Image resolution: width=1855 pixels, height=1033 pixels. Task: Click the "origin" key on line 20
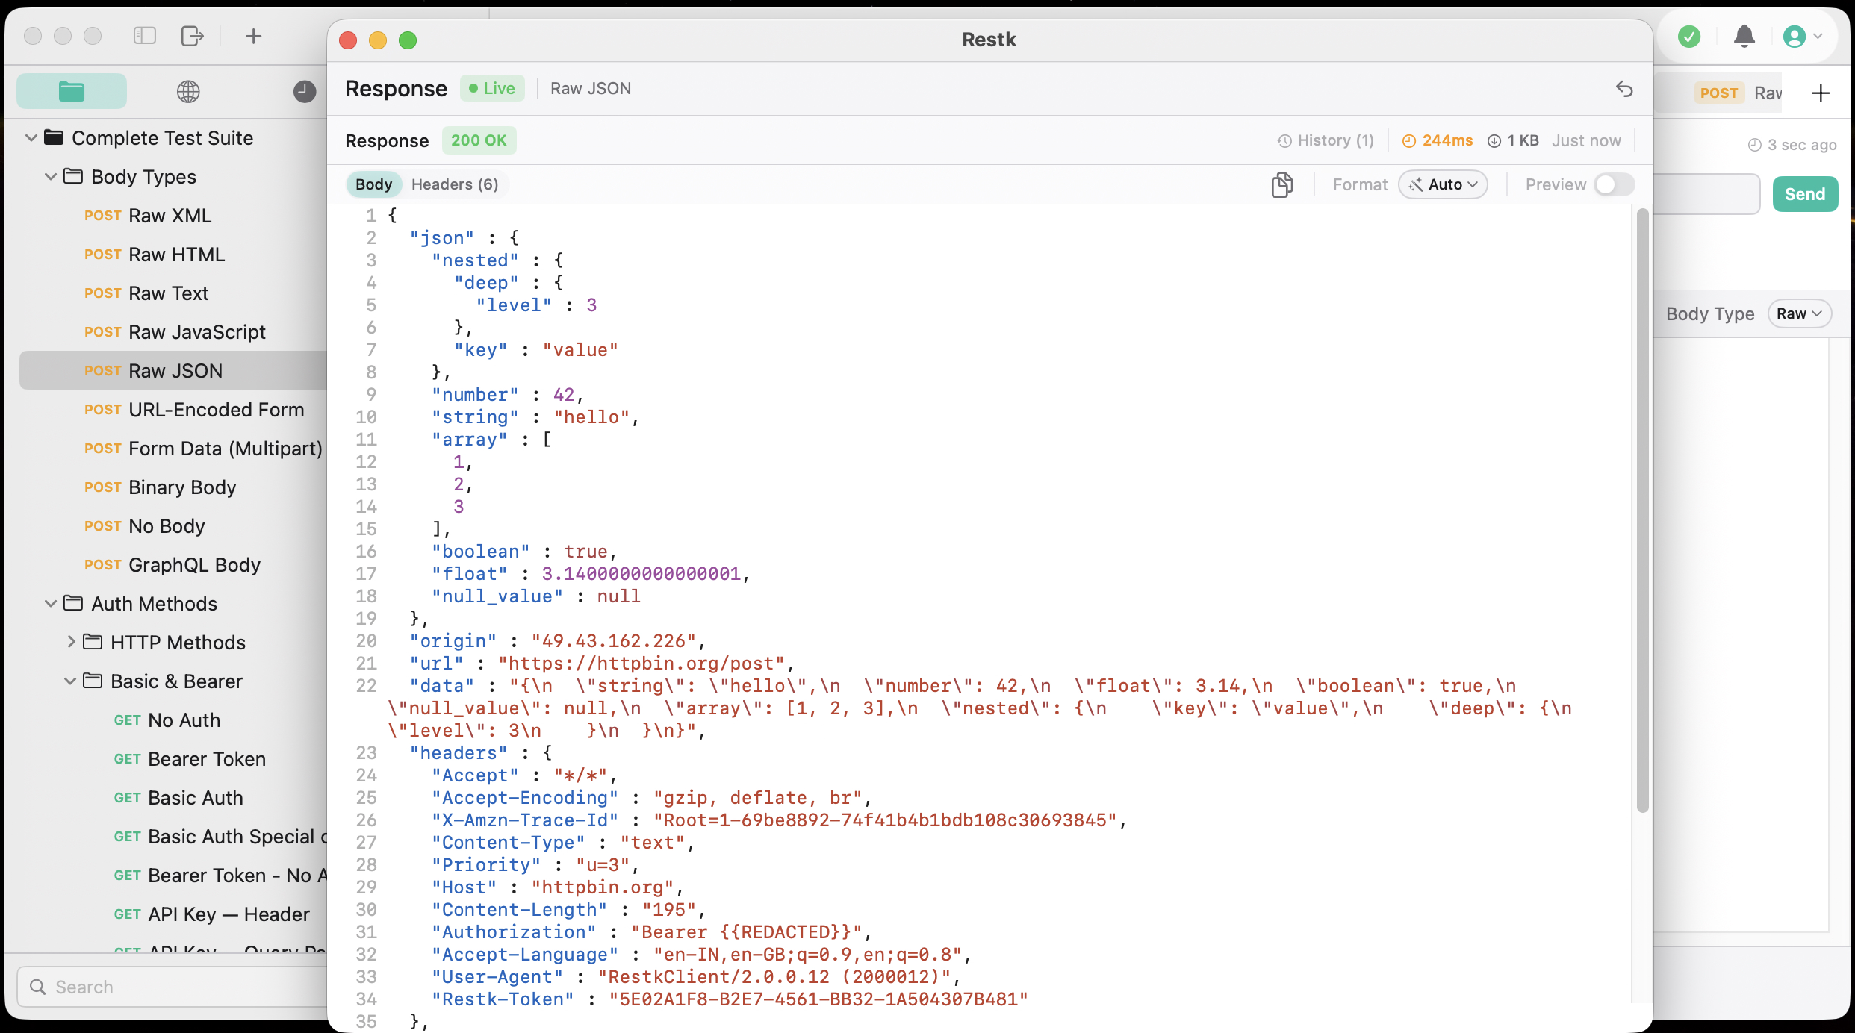(x=453, y=641)
